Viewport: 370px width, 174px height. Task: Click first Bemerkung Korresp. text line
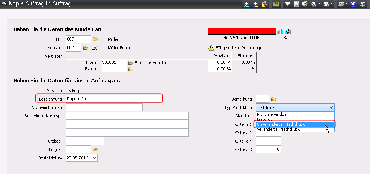point(127,116)
